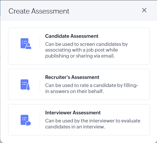
Task: Click the divider line in Candidate Assessment card
Action: (x=40, y=44)
